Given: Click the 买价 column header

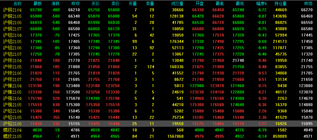Looking at the screenshot, I should 96,4.
